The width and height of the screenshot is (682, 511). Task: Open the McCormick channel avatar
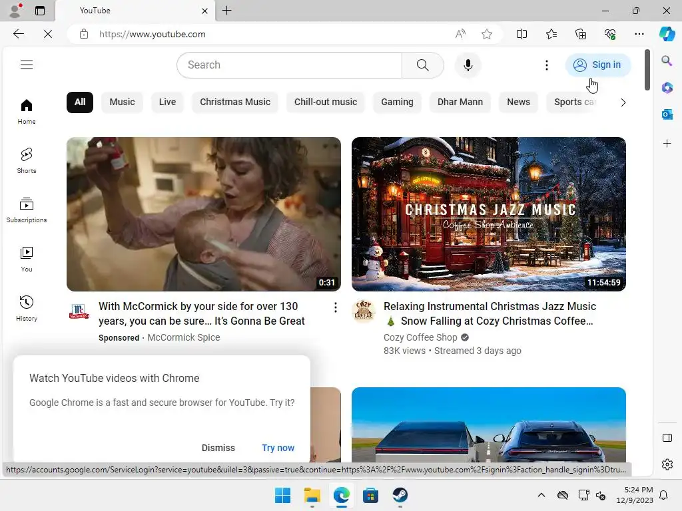pos(79,311)
